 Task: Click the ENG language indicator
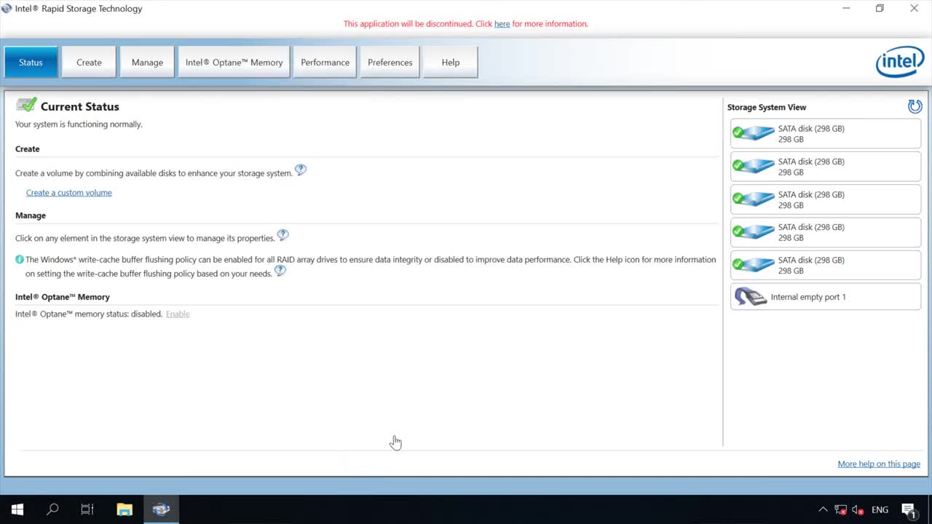tap(880, 510)
